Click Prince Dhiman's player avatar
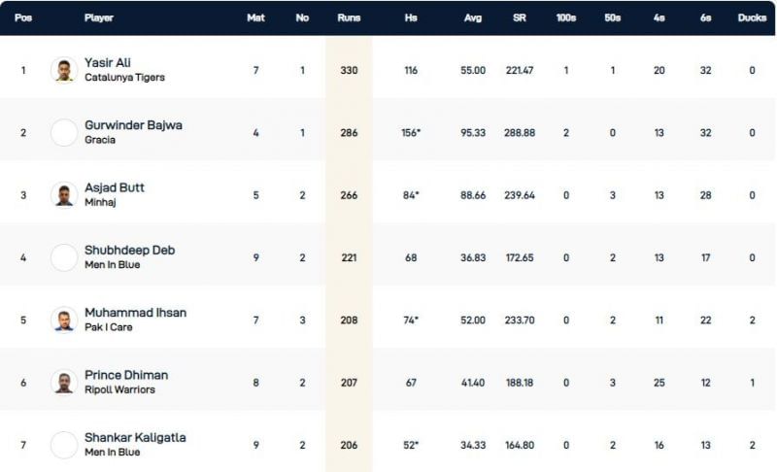Image resolution: width=777 pixels, height=472 pixels. pos(64,382)
